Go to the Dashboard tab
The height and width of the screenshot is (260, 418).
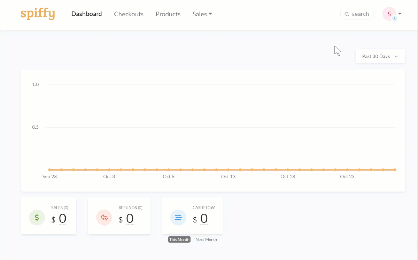tap(87, 14)
